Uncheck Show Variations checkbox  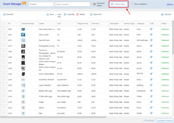tap(132, 4)
